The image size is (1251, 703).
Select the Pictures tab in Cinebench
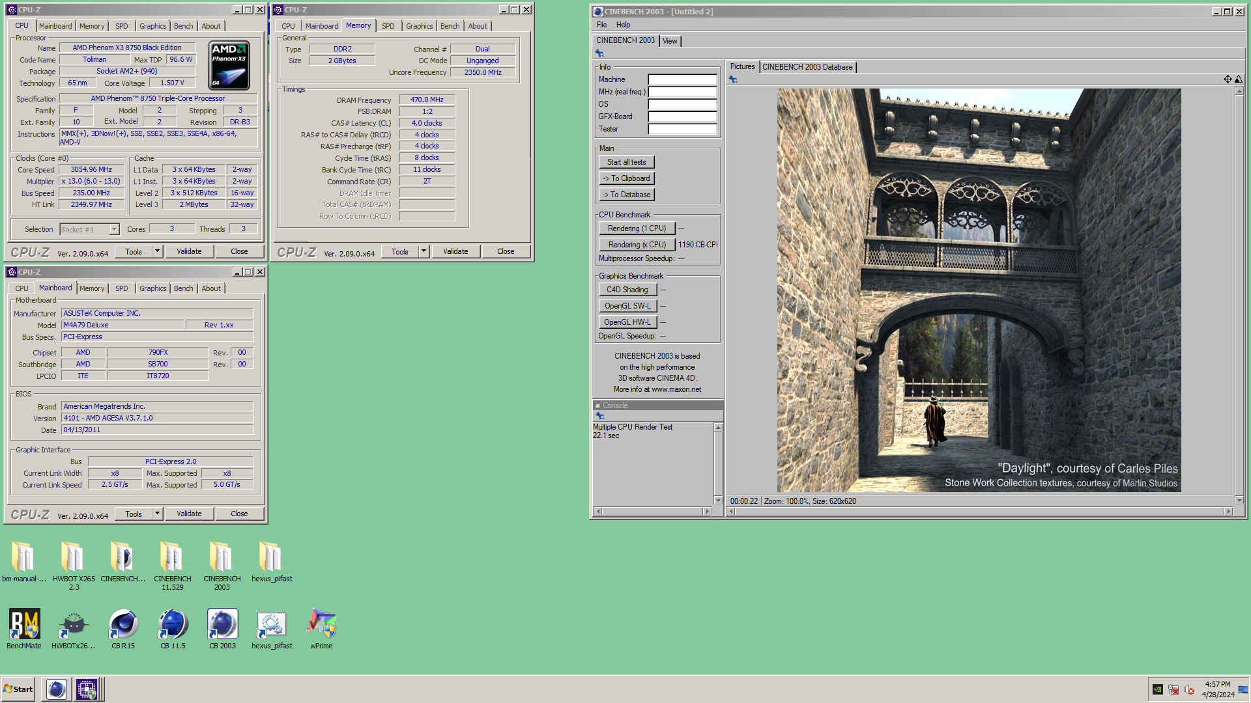(x=742, y=66)
